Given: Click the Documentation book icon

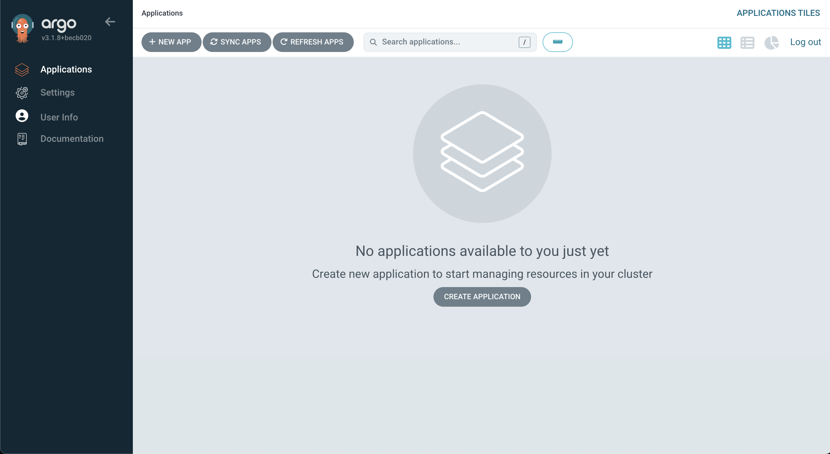Looking at the screenshot, I should pos(22,139).
